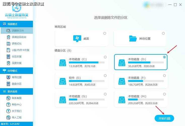Click the exclamation icon for 关于我们
The image size is (185, 126).
point(8,111)
